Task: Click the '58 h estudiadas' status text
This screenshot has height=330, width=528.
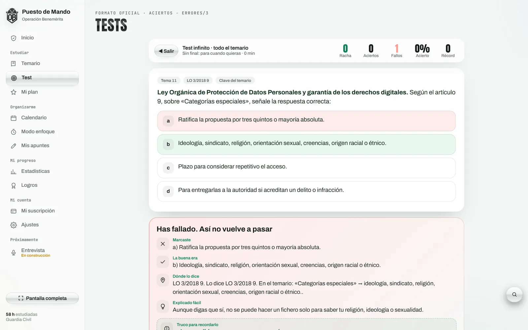Action: click(21, 314)
